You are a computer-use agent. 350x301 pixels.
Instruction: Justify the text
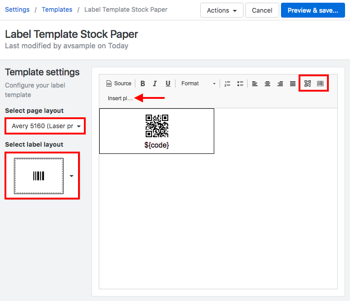pos(293,83)
